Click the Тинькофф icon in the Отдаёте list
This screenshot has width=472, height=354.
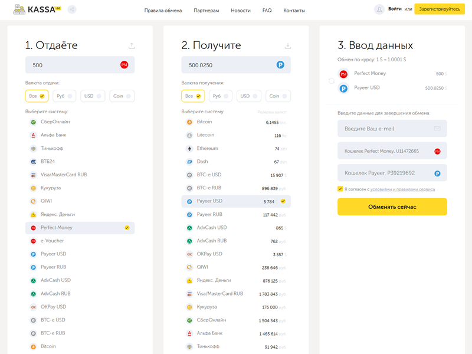point(34,149)
